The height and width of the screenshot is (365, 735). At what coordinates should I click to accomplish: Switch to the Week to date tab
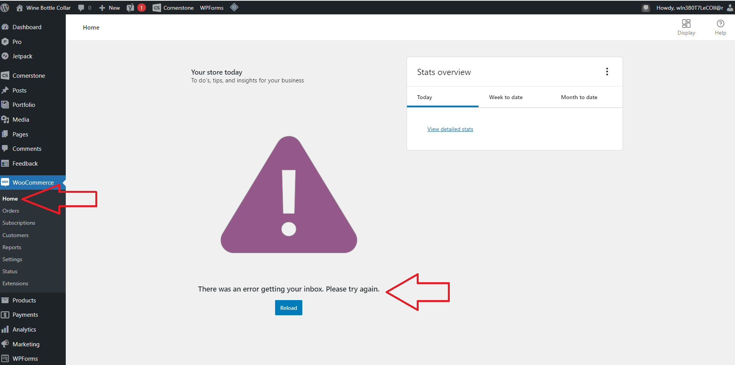[505, 97]
